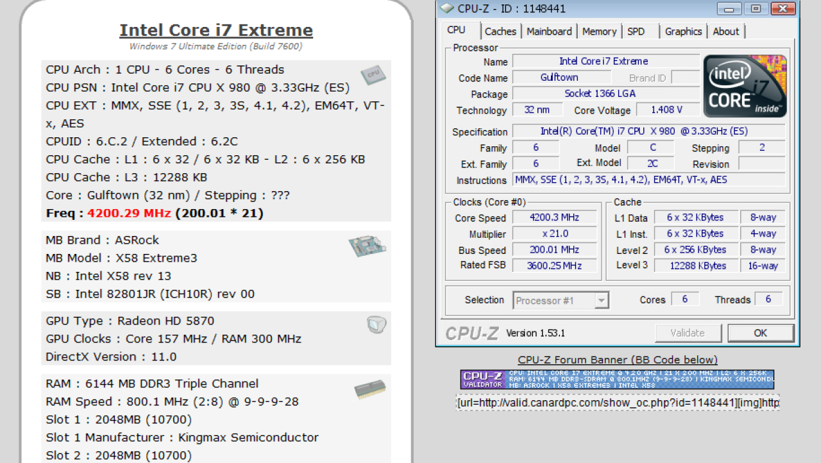Image resolution: width=821 pixels, height=463 pixels.
Task: Click the Level 3 16-way value
Action: (763, 265)
